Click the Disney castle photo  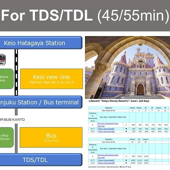pyautogui.click(x=127, y=68)
